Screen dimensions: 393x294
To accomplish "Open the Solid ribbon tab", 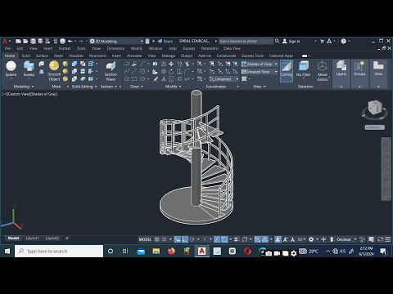I will click(26, 56).
